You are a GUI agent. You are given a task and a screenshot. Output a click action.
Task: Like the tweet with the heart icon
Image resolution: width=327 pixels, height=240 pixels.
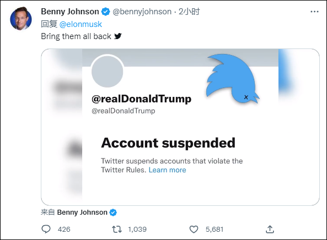tap(194, 230)
